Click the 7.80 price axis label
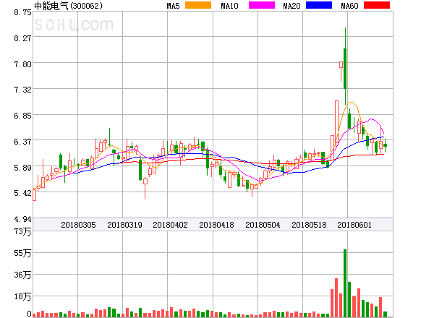The width and height of the screenshot is (434, 318). click(22, 64)
